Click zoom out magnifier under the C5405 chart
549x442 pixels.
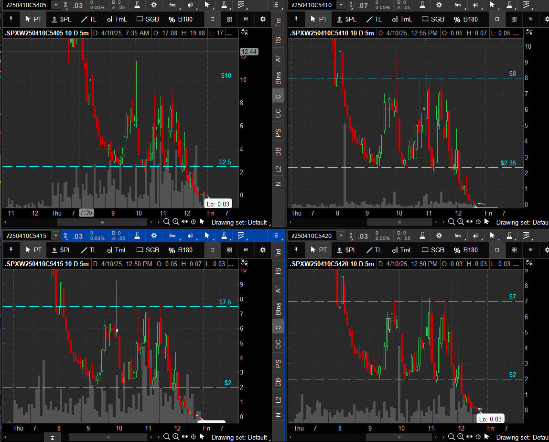click(x=166, y=222)
